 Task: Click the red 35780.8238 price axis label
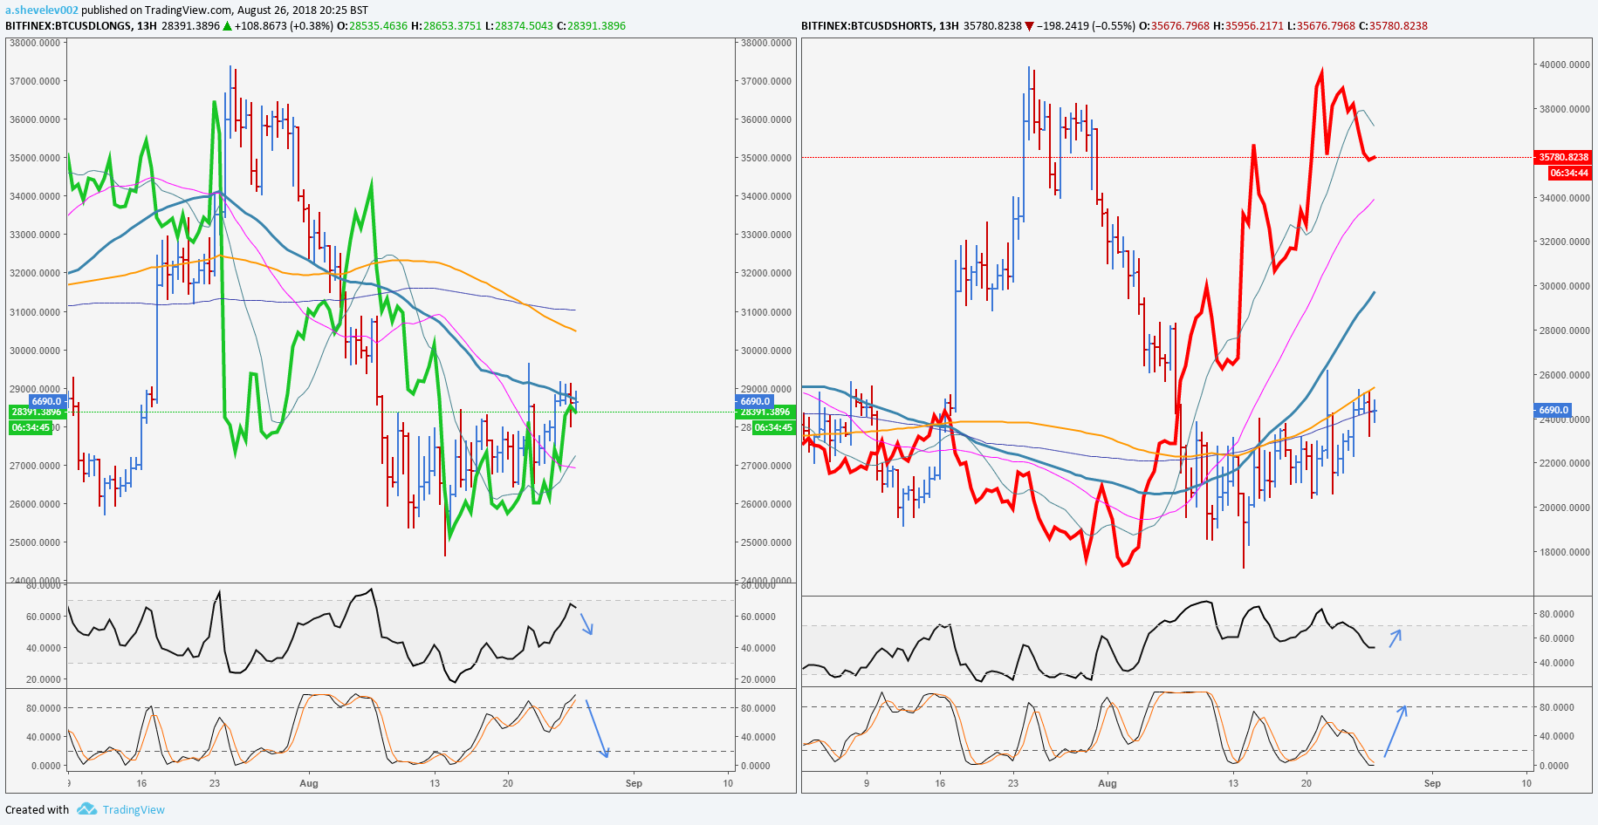pos(1563,158)
